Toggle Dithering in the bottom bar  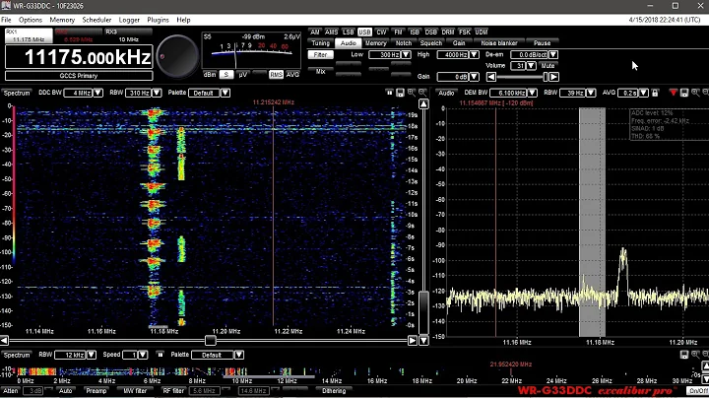(334, 391)
